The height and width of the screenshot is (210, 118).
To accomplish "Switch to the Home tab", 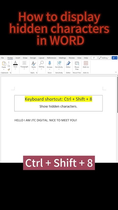I will (x=10, y=58).
